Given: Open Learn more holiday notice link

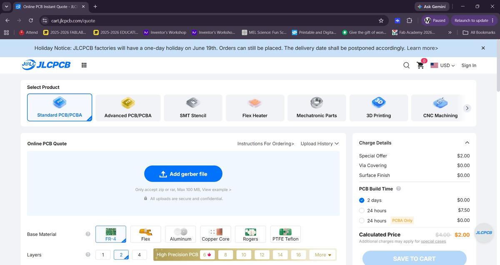Looking at the screenshot, I should click(422, 48).
